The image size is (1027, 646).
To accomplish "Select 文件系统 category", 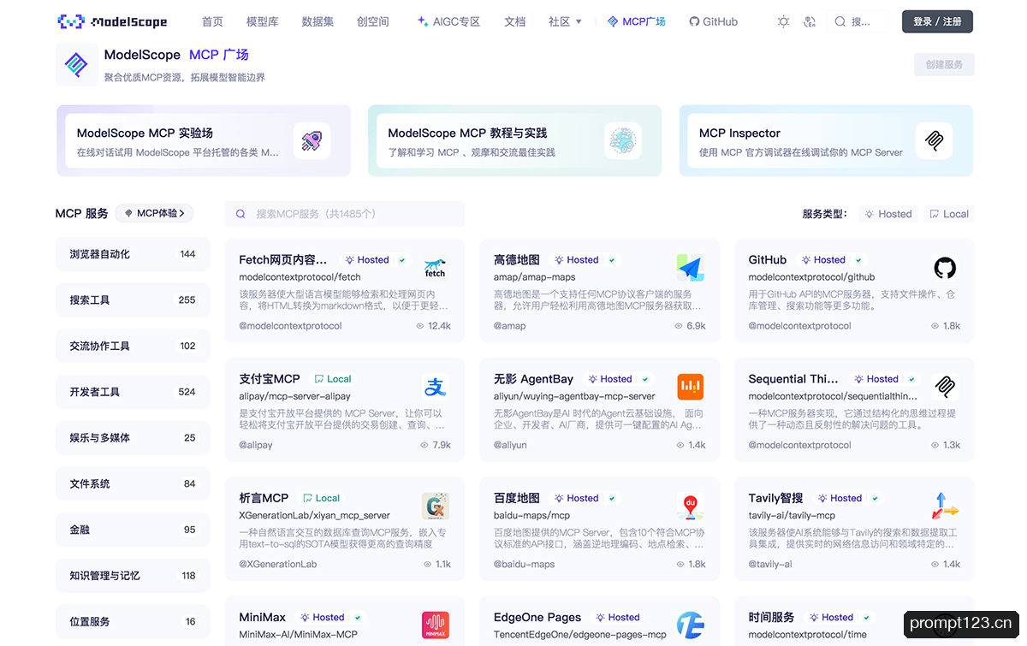I will click(x=133, y=483).
